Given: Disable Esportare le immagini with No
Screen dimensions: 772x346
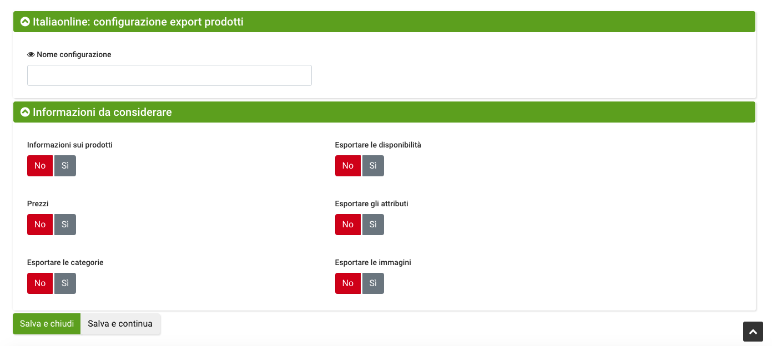Looking at the screenshot, I should coord(348,283).
